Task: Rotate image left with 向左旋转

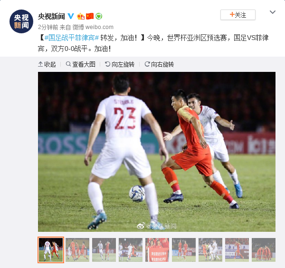Action: click(x=120, y=64)
